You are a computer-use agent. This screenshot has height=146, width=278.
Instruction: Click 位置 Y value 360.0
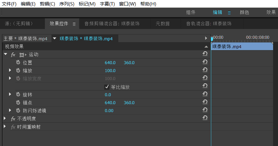[x=129, y=63]
